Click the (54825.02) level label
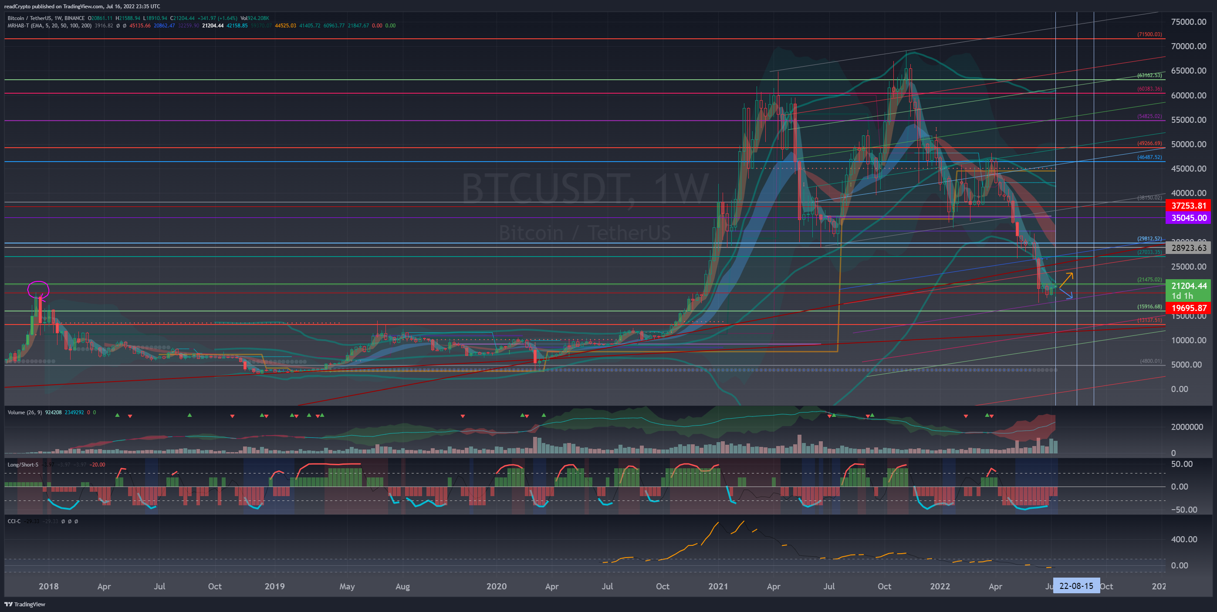The image size is (1217, 612). (1149, 116)
